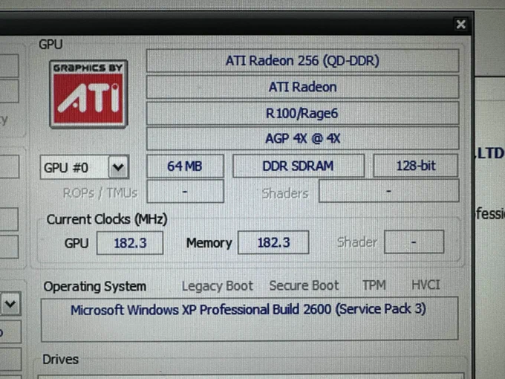Click the Windows XP Professional Build 2600 field

250,319
